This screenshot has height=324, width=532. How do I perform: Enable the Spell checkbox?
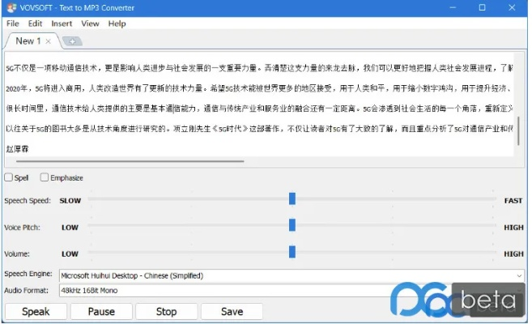pyautogui.click(x=9, y=177)
